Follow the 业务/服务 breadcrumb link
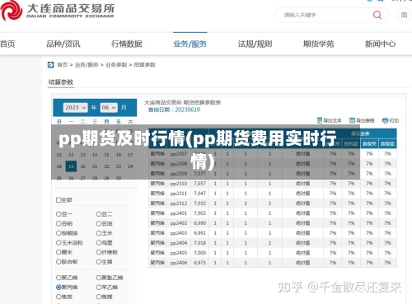 (87, 65)
